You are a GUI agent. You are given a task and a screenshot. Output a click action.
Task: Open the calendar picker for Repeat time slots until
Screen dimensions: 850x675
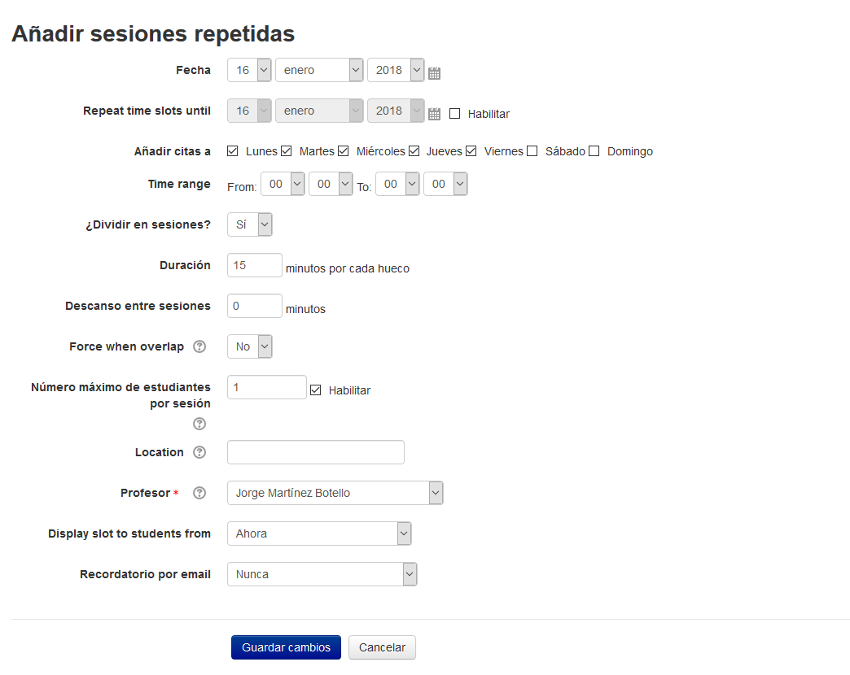coord(434,115)
